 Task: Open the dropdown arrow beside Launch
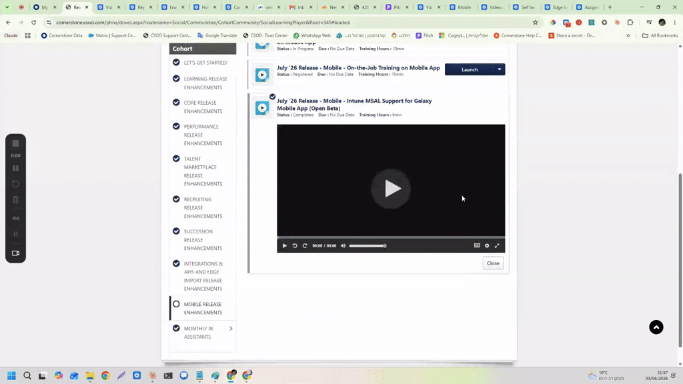[x=500, y=69]
